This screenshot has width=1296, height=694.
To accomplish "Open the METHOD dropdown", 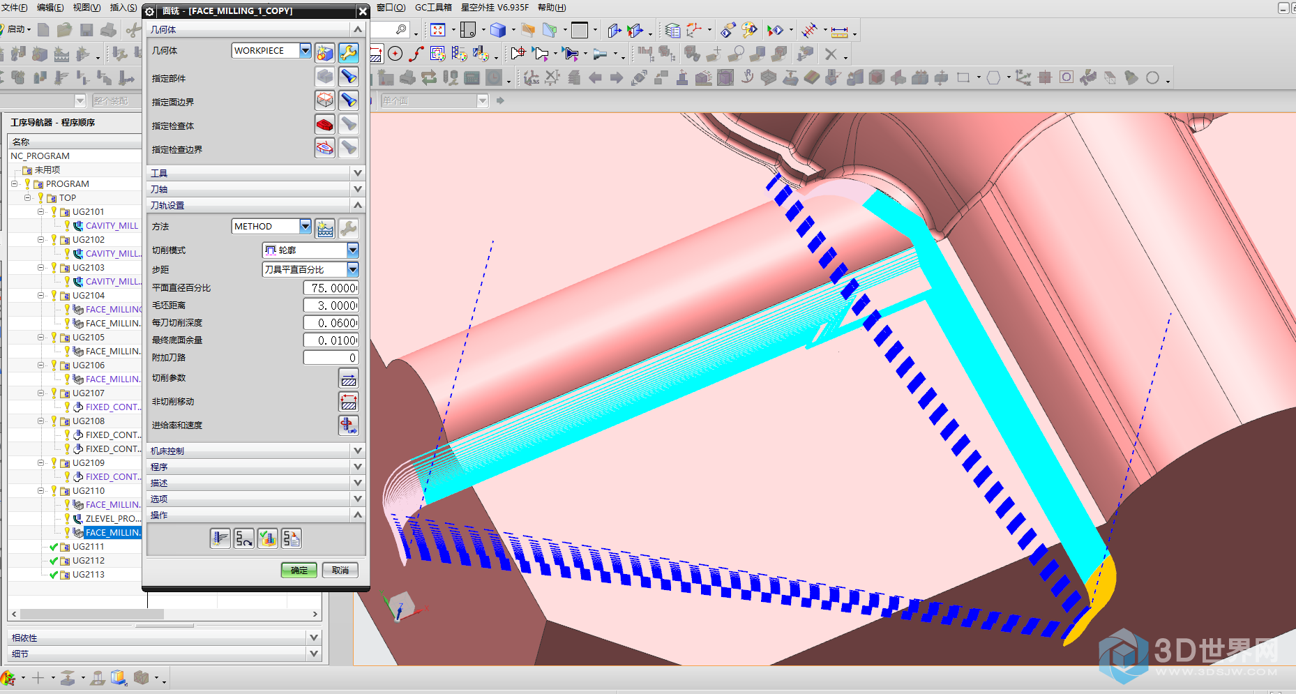I will [x=306, y=226].
